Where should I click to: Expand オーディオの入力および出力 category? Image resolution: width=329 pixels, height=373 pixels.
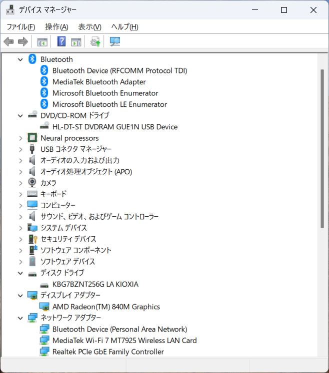coord(20,161)
